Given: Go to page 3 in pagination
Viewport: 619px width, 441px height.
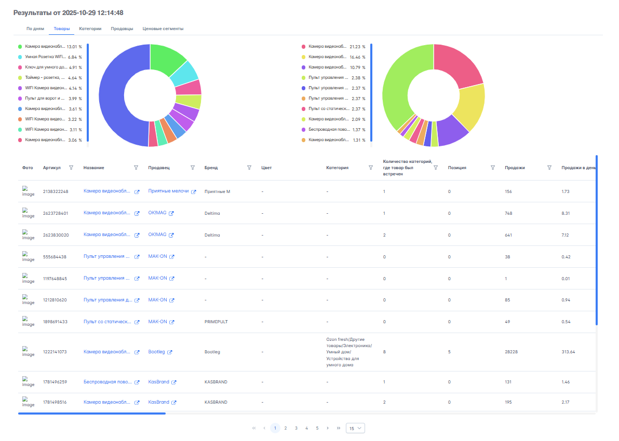Looking at the screenshot, I should [296, 428].
